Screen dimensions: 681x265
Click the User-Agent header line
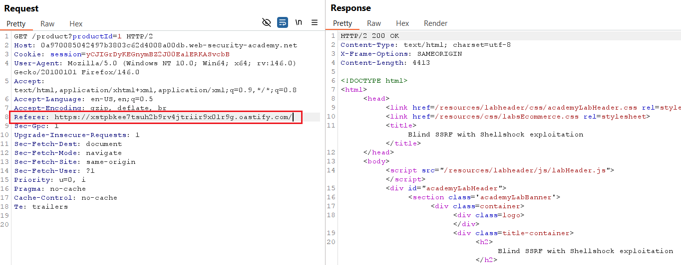point(155,63)
